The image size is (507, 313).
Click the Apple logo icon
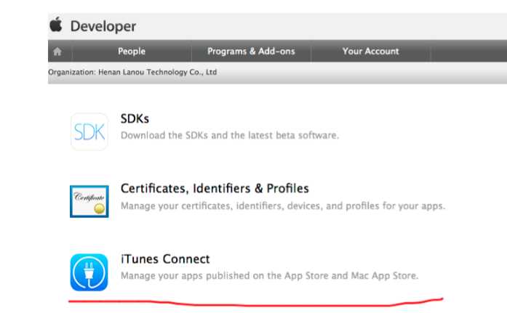pos(56,24)
